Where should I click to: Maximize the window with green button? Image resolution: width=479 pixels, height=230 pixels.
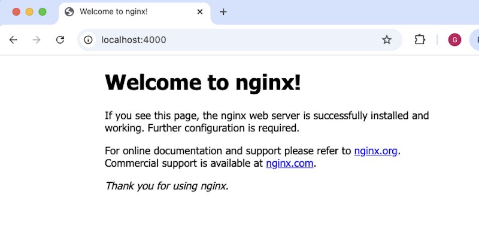point(43,12)
